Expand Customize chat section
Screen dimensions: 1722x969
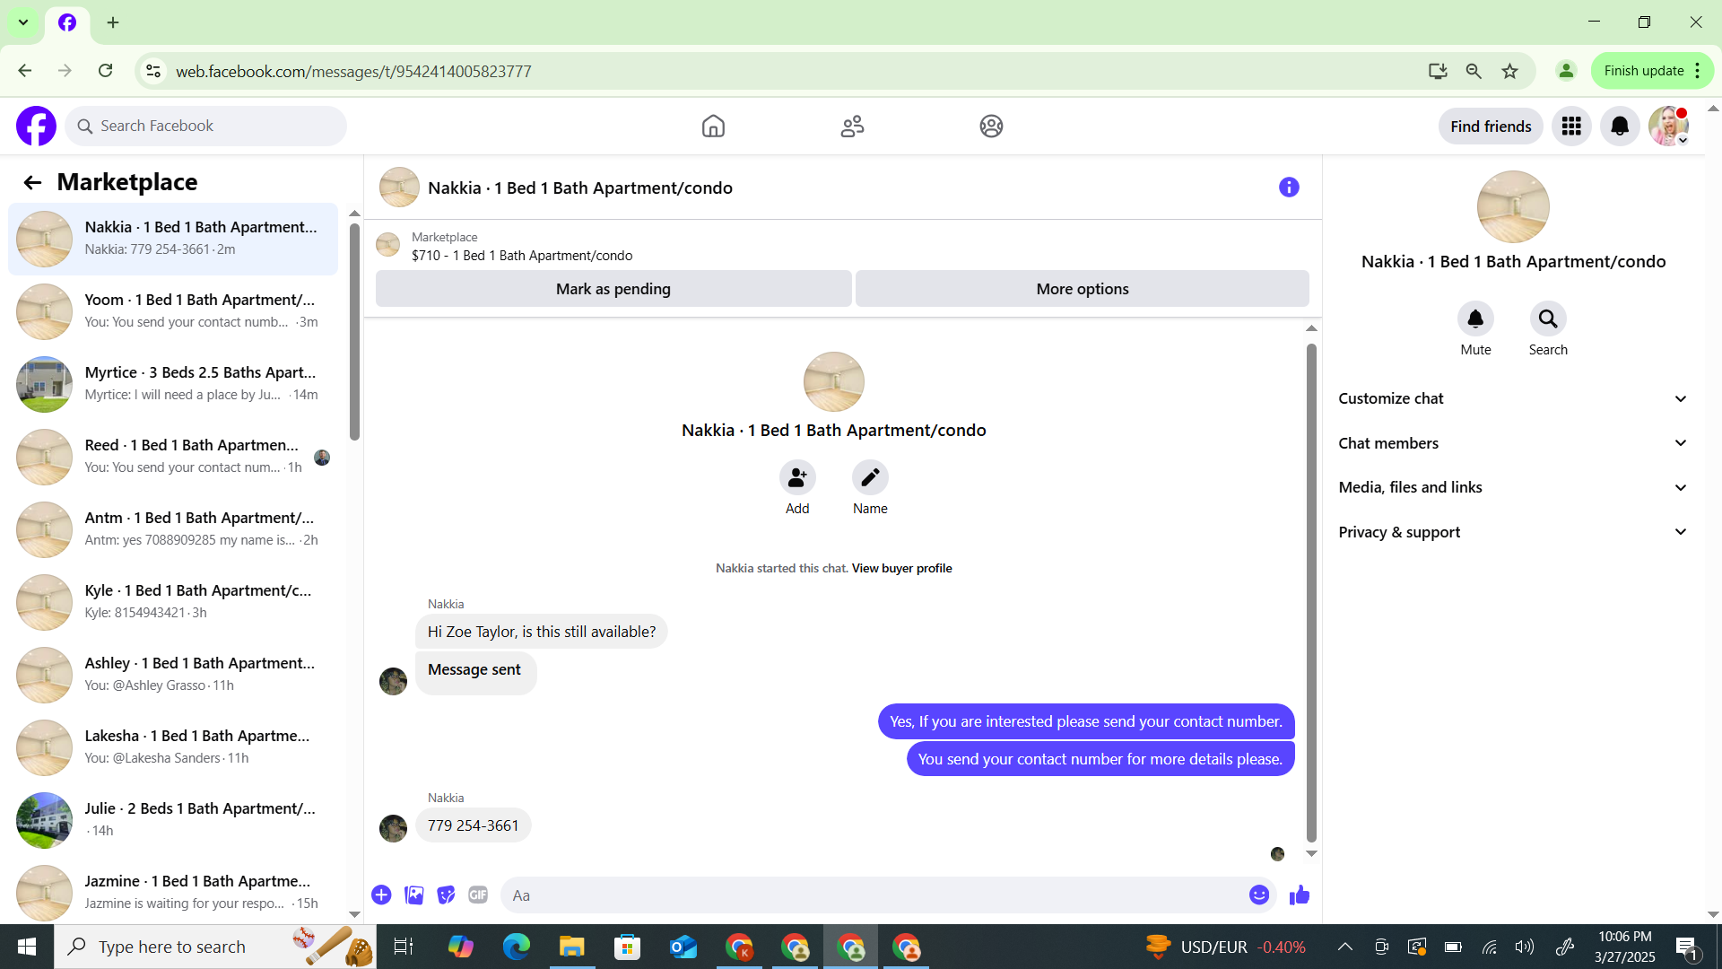1513,398
